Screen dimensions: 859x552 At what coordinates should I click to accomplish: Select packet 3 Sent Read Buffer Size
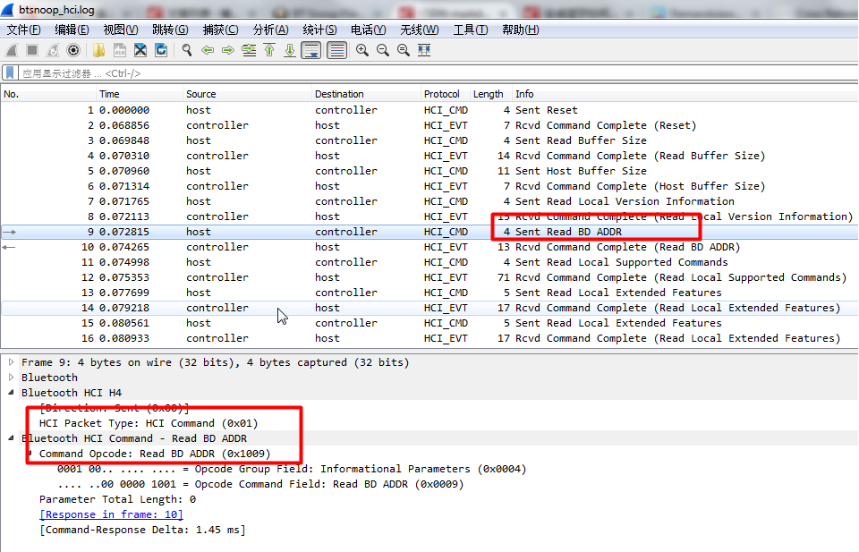point(429,140)
